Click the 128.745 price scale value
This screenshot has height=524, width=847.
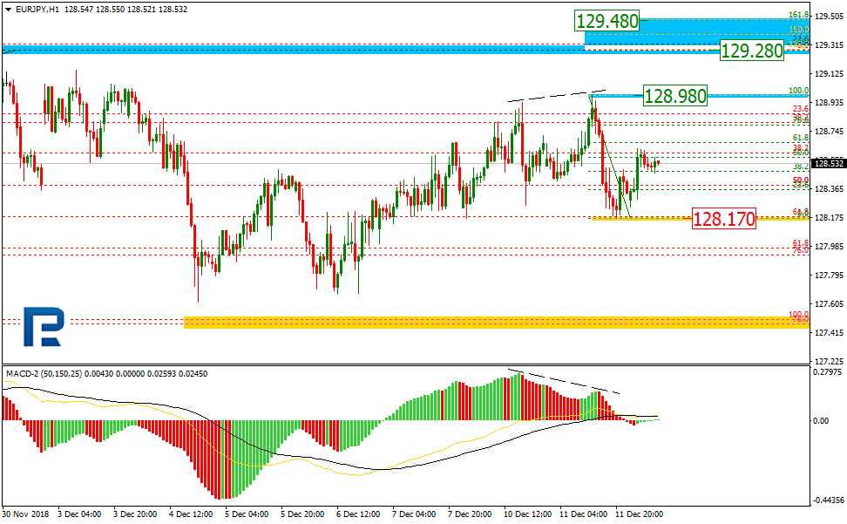829,132
